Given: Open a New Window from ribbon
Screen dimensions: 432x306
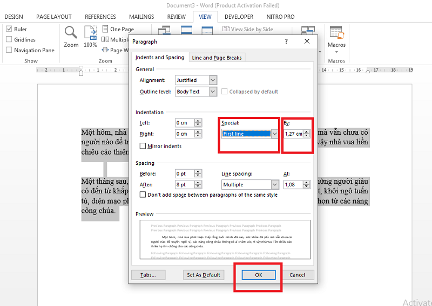Looking at the screenshot, I should [164, 30].
